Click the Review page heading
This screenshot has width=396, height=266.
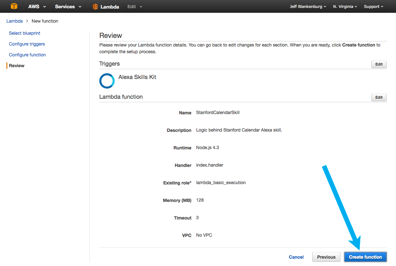pos(111,36)
